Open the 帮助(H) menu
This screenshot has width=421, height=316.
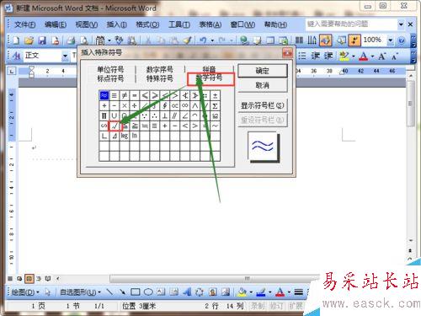click(x=275, y=24)
